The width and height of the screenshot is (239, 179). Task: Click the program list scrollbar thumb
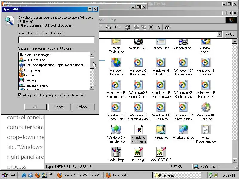point(92,63)
